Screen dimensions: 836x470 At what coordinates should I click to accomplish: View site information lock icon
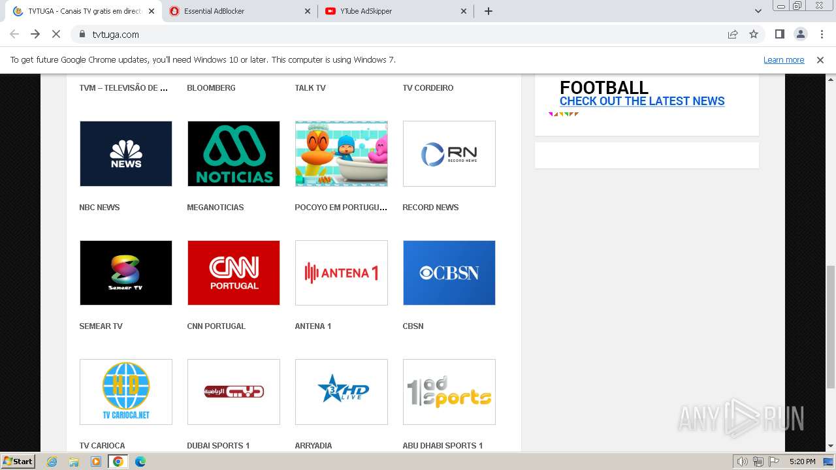tap(82, 34)
